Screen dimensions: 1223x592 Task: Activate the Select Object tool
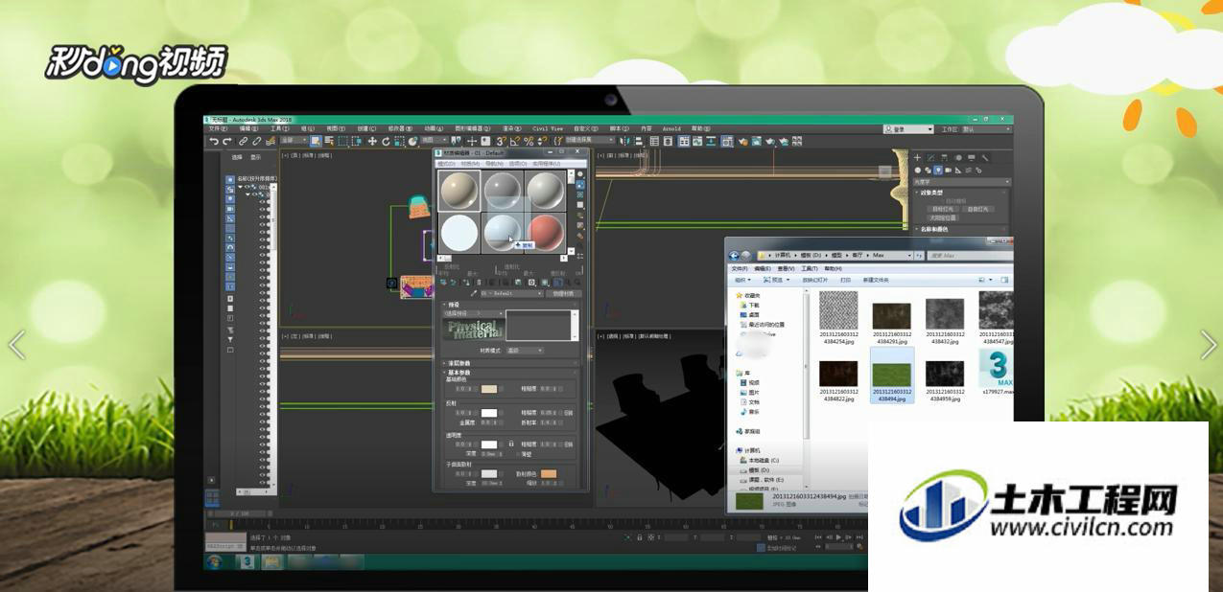(x=316, y=142)
